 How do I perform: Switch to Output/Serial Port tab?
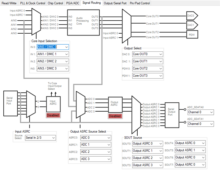(x=115, y=3)
